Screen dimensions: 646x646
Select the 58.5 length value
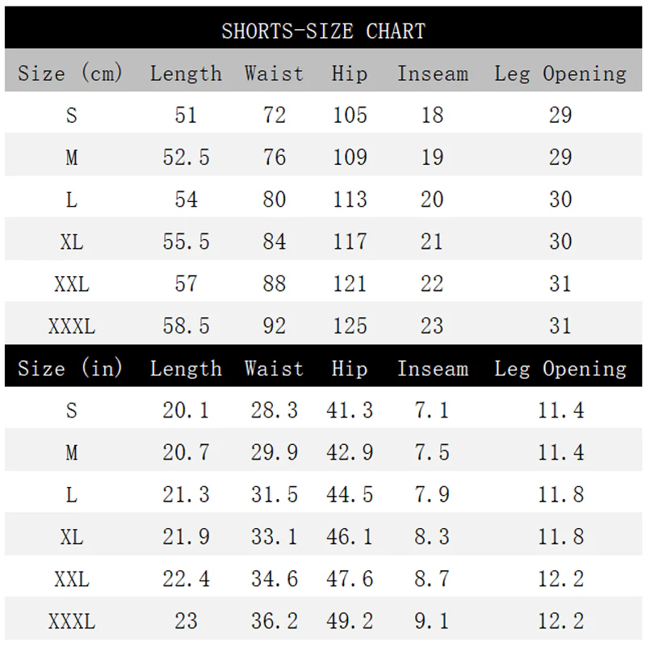point(187,326)
